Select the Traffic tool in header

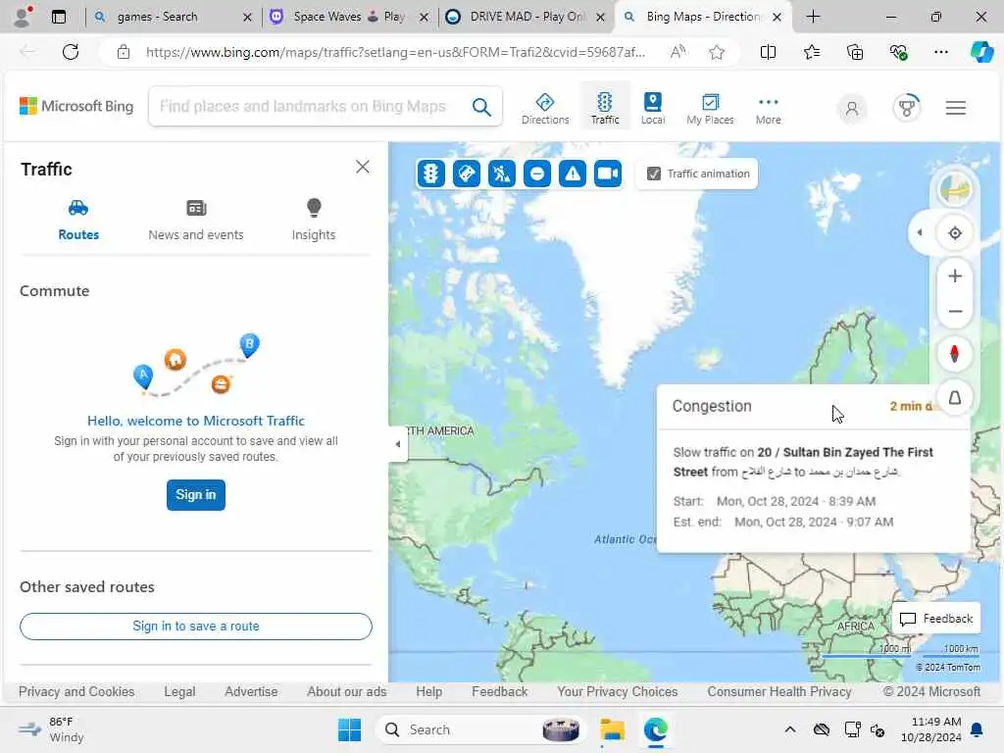[x=604, y=108]
